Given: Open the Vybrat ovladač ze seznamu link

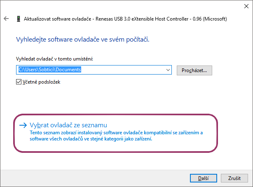Looking at the screenshot, I should (68, 125).
